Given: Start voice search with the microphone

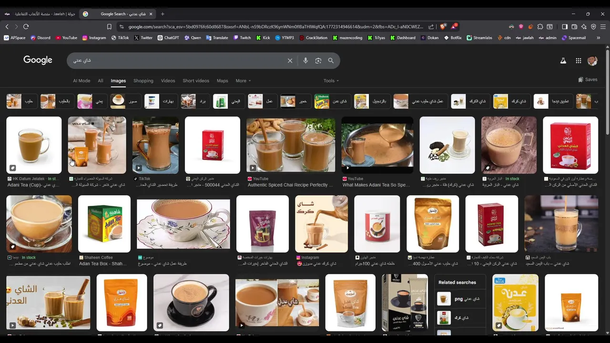Looking at the screenshot, I should click(305, 61).
